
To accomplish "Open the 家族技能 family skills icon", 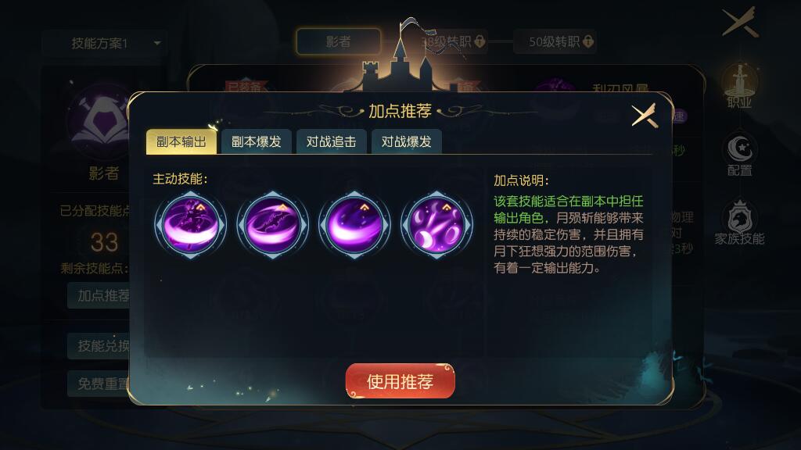I will pyautogui.click(x=739, y=223).
